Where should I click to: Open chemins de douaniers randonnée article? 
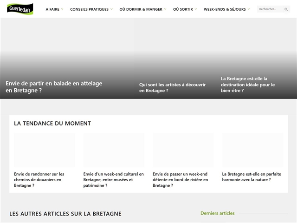(39, 180)
